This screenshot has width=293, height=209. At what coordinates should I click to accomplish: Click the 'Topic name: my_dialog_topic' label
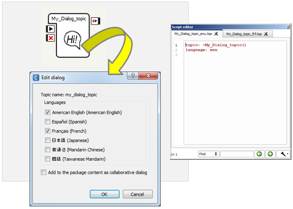coord(69,95)
